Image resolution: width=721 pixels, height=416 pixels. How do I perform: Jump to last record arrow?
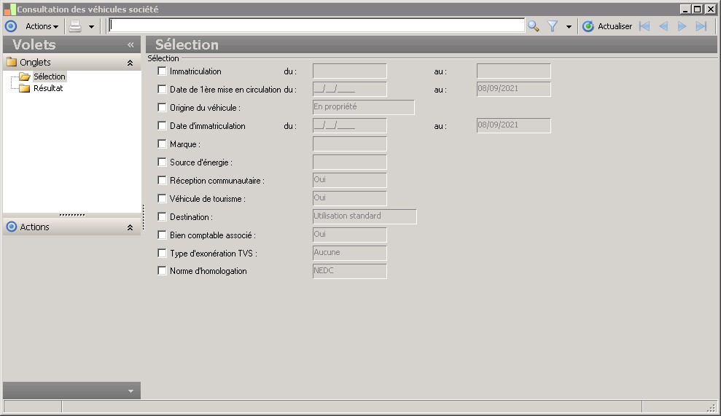tap(701, 26)
